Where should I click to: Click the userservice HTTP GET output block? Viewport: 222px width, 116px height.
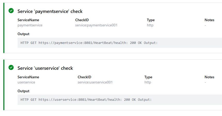point(86,99)
